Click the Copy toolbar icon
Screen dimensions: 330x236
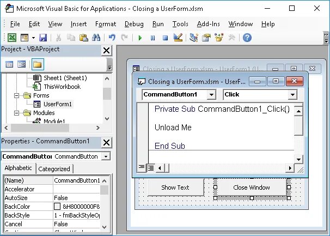click(x=71, y=38)
